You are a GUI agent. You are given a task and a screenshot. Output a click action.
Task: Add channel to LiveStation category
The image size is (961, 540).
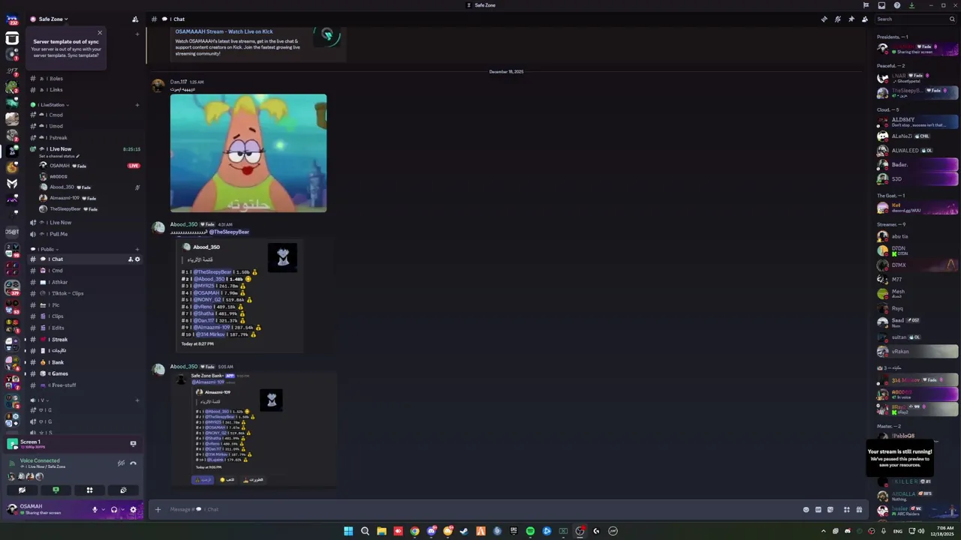(137, 105)
